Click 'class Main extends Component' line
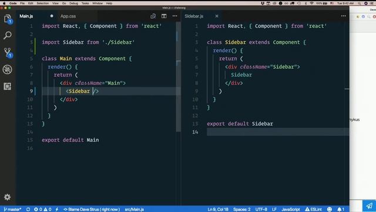 click(87, 59)
